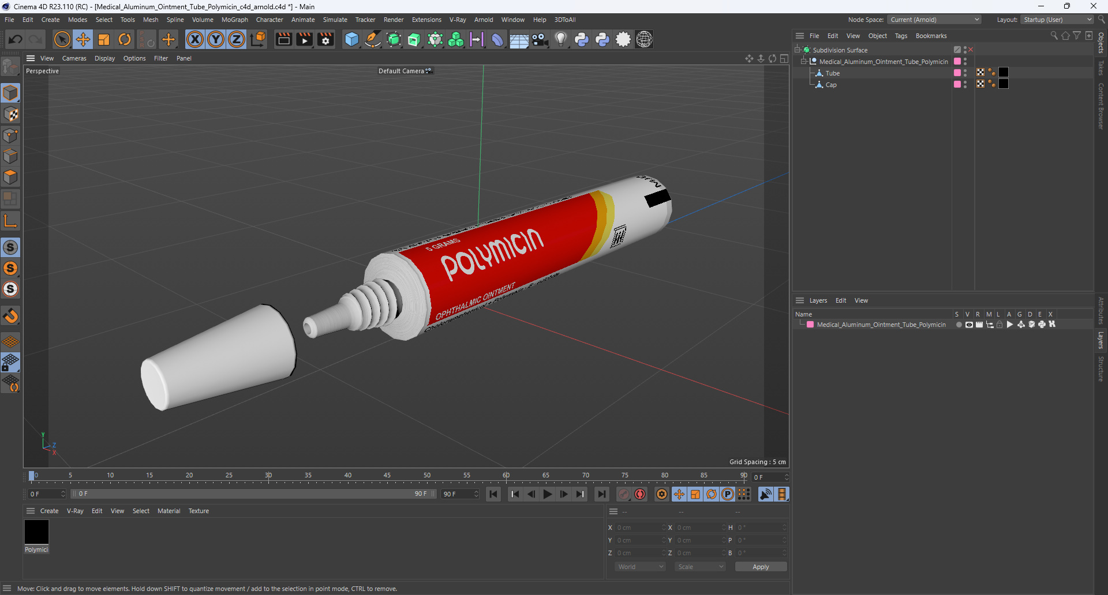
Task: Add a Floor environment grid icon
Action: point(518,39)
